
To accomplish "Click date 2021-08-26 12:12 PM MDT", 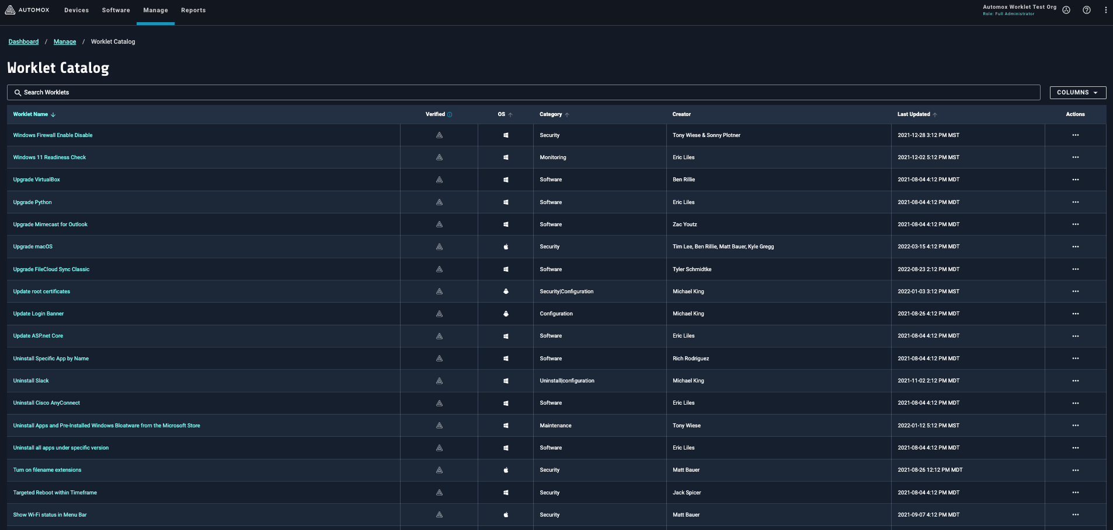I will click(930, 470).
